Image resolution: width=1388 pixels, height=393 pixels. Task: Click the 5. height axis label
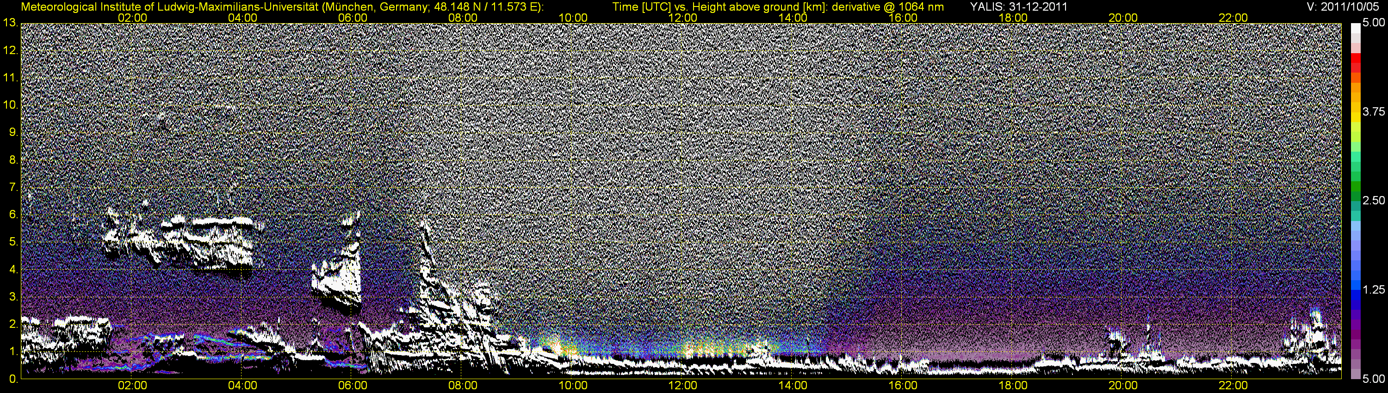[x=13, y=242]
